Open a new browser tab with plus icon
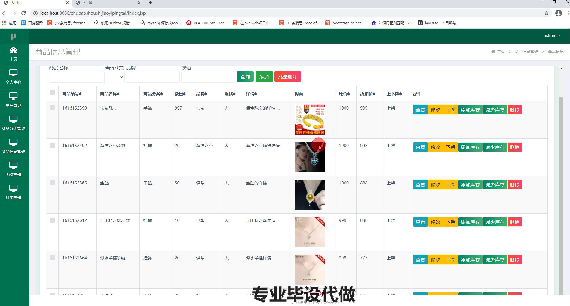570x306 pixels. (151, 3)
